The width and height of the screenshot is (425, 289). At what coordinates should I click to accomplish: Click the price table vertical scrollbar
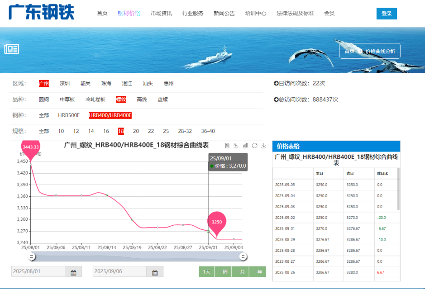[398, 189]
